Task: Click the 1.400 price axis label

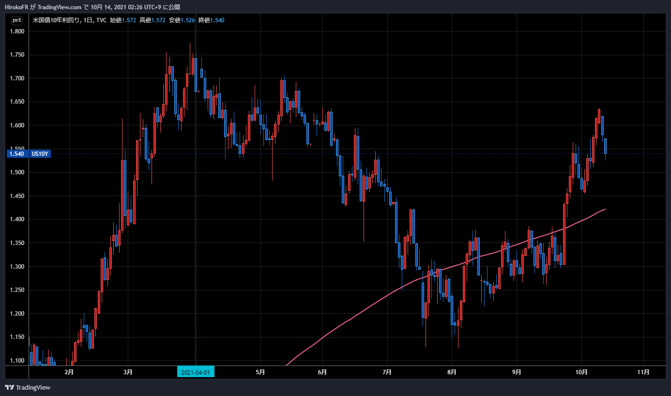Action: pyautogui.click(x=17, y=219)
